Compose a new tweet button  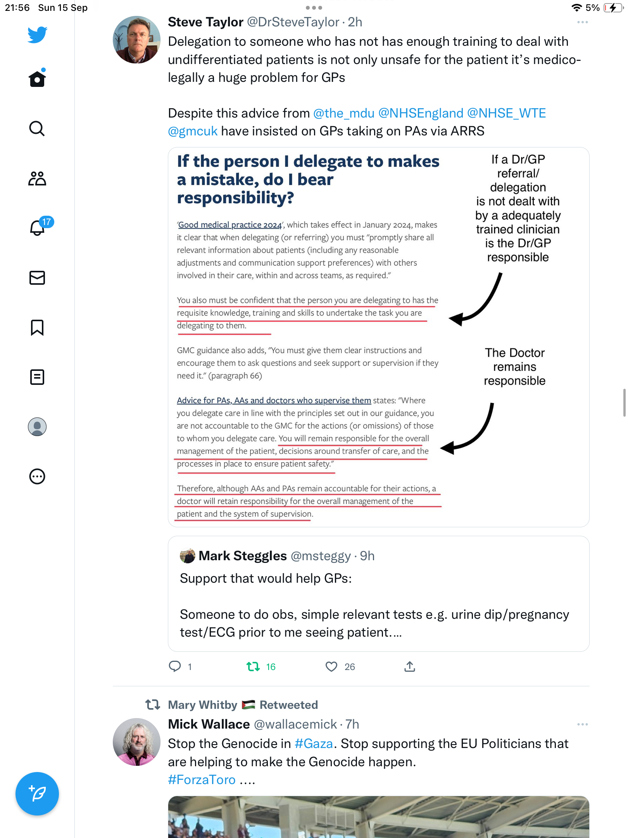(37, 794)
